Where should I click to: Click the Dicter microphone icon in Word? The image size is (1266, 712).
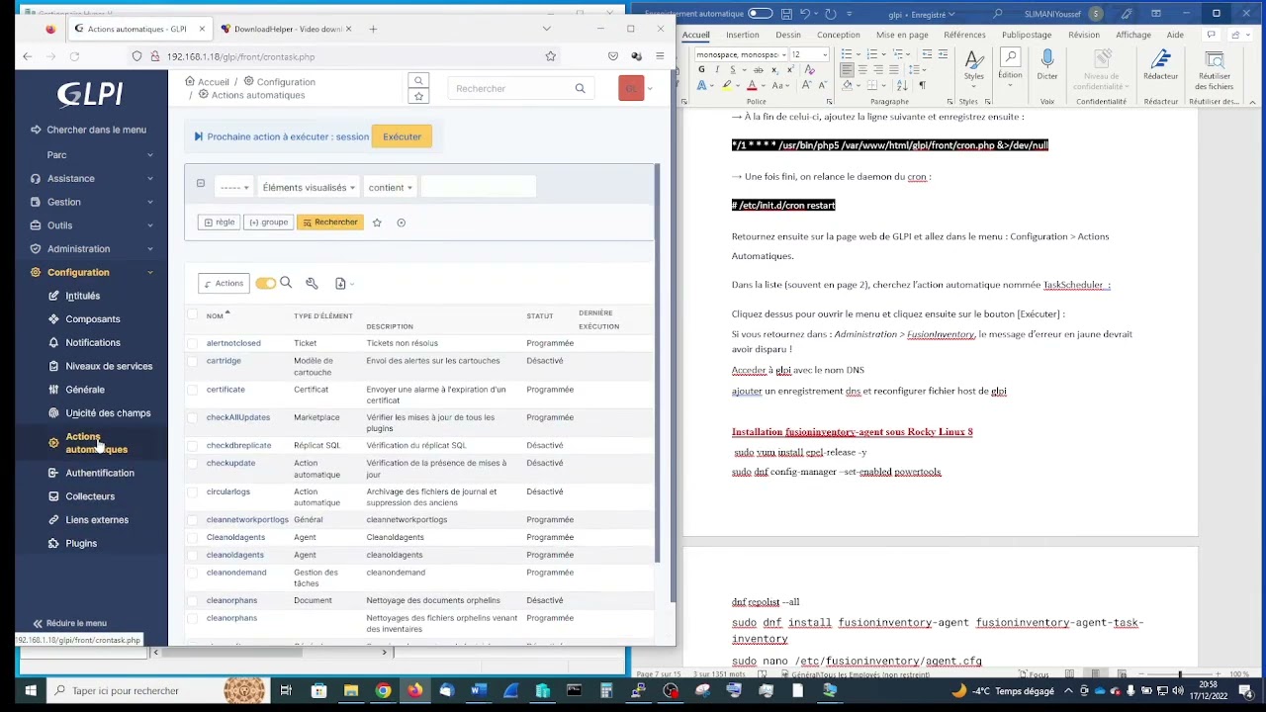1047,64
